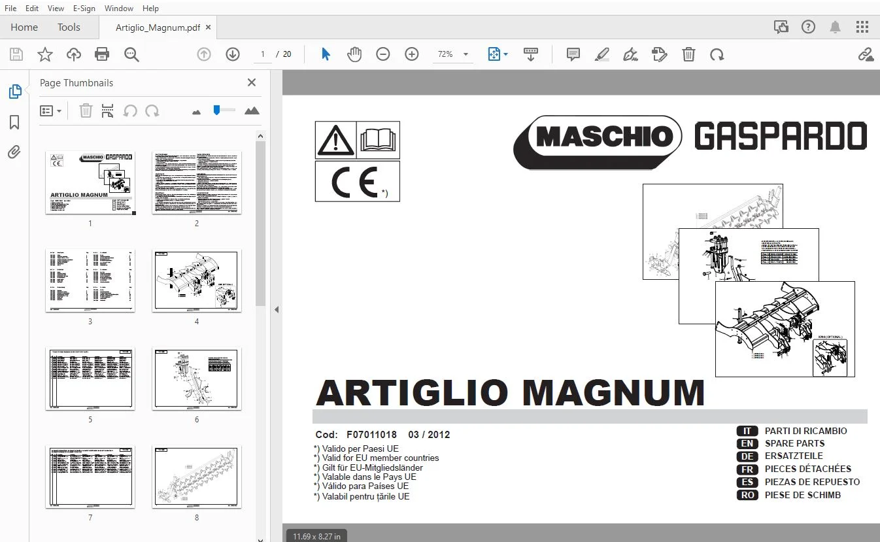
Task: Bookmark this file with the star icon
Action: pyautogui.click(x=45, y=54)
